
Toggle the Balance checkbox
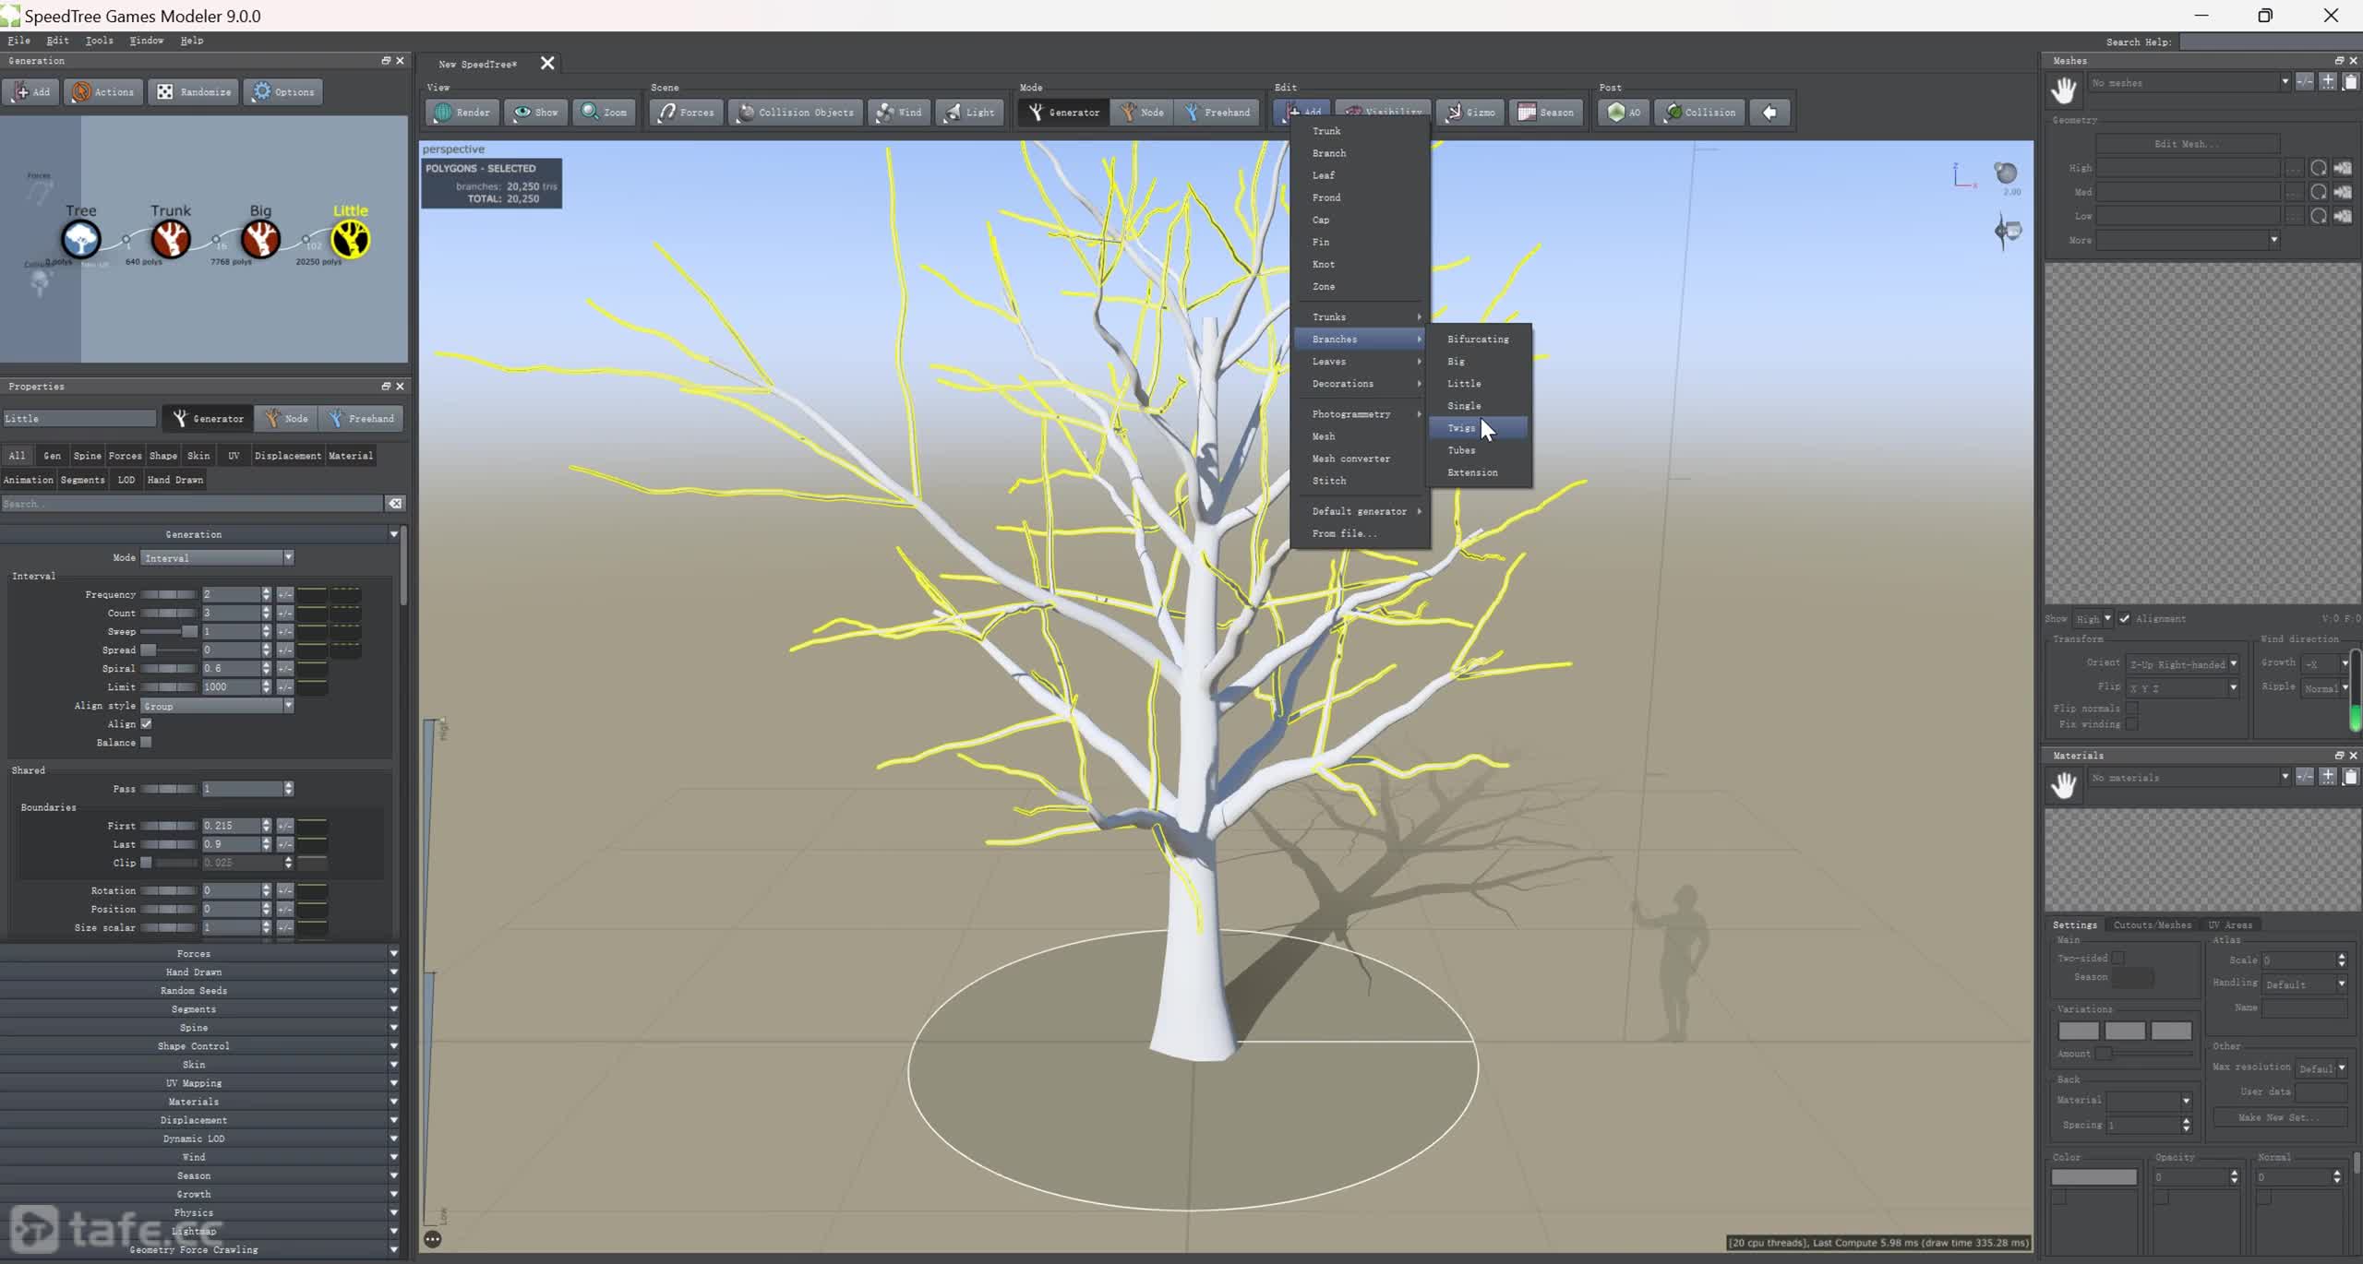point(146,743)
